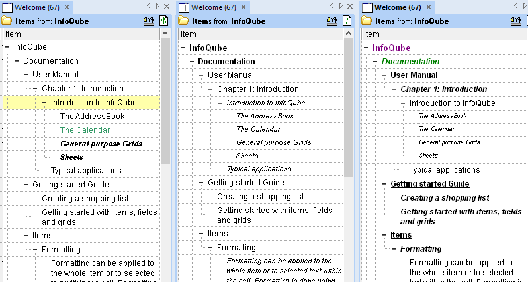Collapse green Documentation node in the right panel
The width and height of the screenshot is (528, 282).
click(375, 62)
